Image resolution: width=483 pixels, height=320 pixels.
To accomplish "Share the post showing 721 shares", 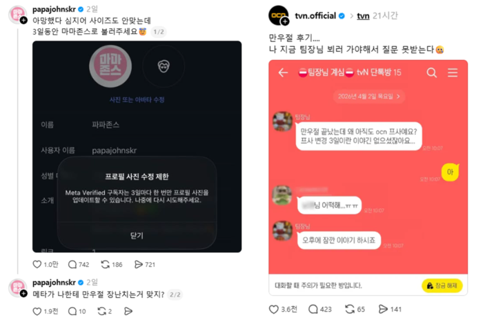I will pyautogui.click(x=139, y=264).
